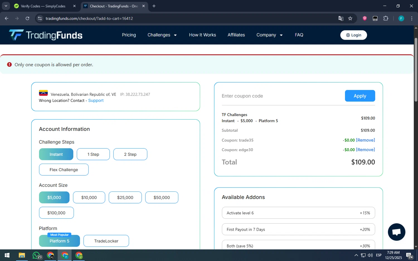The width and height of the screenshot is (418, 261).
Task: Open the Pricing page
Action: 129,35
